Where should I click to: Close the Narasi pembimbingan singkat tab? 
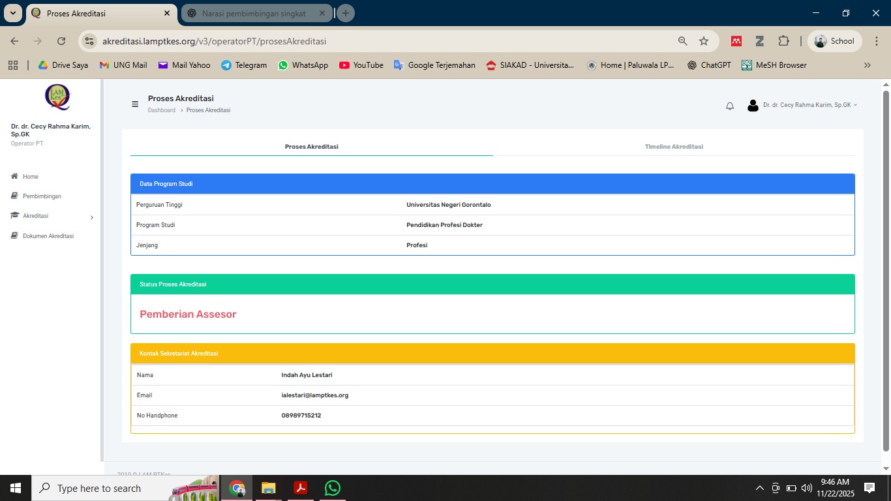pos(323,13)
